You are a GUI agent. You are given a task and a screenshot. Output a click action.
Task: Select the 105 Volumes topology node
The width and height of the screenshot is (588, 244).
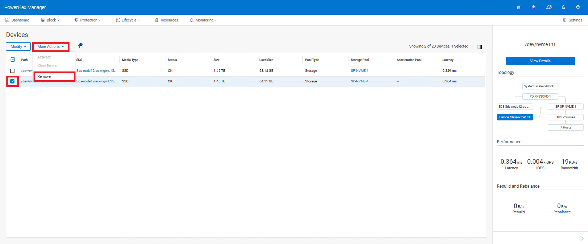pyautogui.click(x=565, y=117)
